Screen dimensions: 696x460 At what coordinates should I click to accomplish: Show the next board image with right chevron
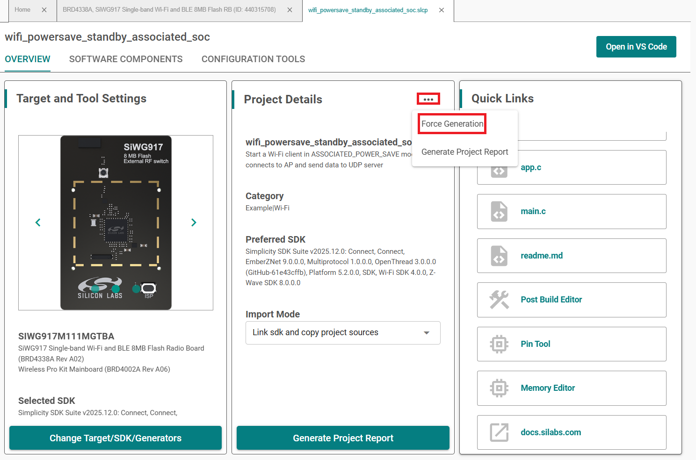click(x=194, y=223)
